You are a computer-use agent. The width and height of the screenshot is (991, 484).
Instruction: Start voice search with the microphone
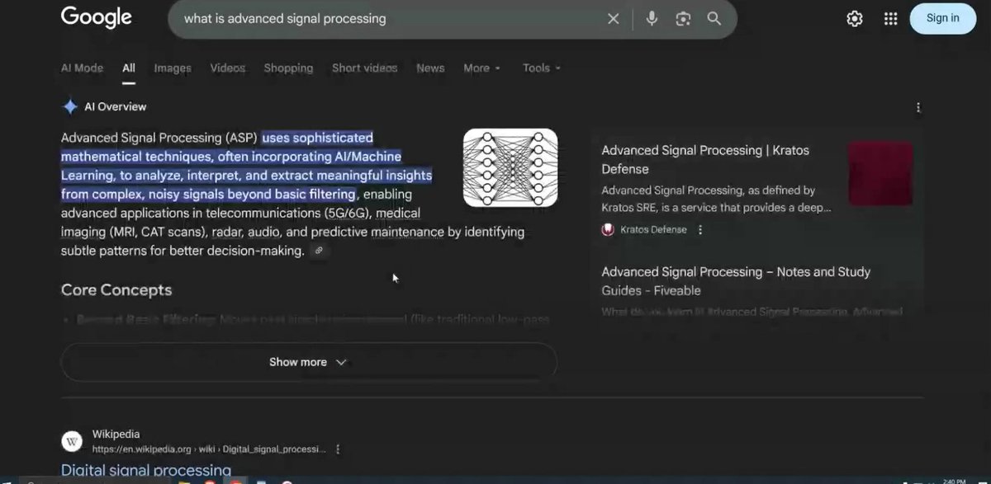point(652,18)
